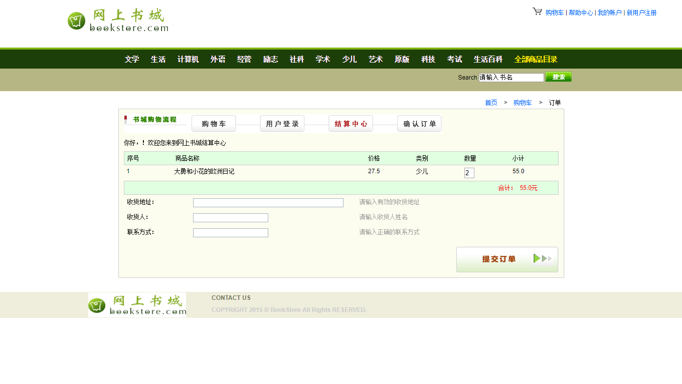682x384 pixels.
Task: Click the 订单 breadcrumb text
Action: coord(555,103)
